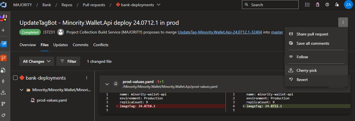Screen dimensions: 355x121
Task: Expand the All Changes dropdown
Action: pos(37,61)
